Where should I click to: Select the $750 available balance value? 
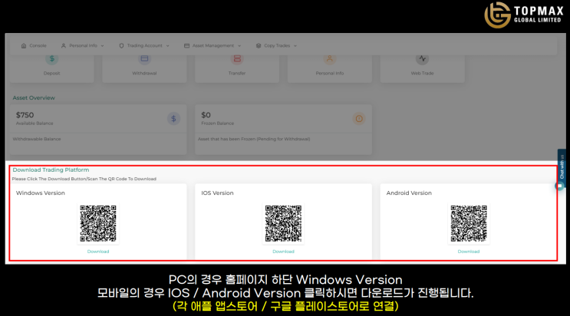(25, 115)
